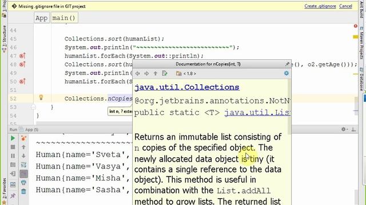Screen dimensions: 366x205
Task: Select main() in the editor breadcrumb
Action: 64,18
